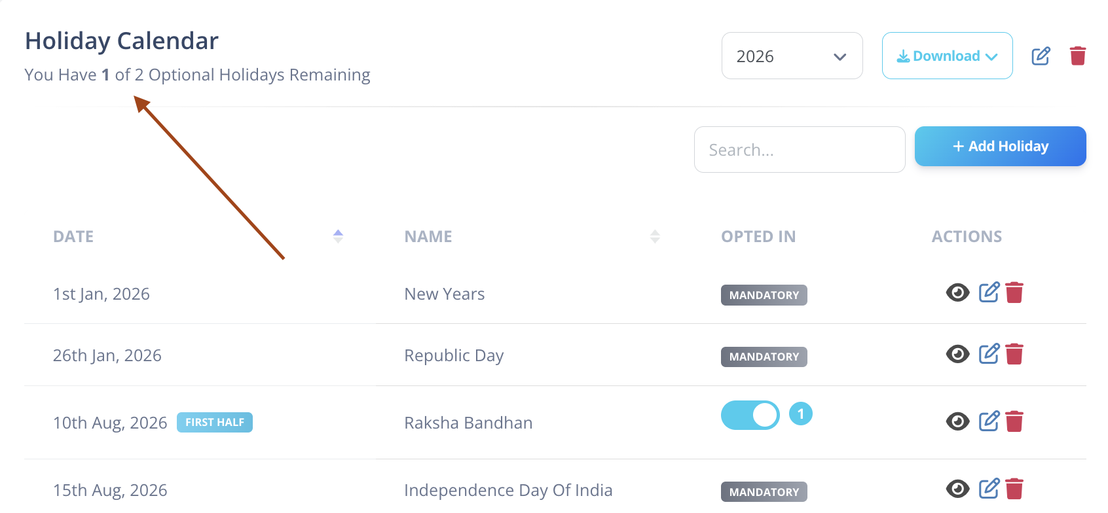Delete the calendar using top trash icon
Viewport: 1108px width, 513px height.
coord(1078,56)
